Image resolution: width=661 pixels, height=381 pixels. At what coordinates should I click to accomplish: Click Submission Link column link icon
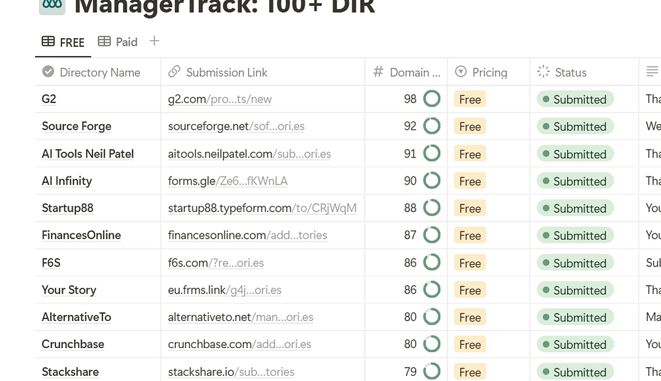point(175,72)
